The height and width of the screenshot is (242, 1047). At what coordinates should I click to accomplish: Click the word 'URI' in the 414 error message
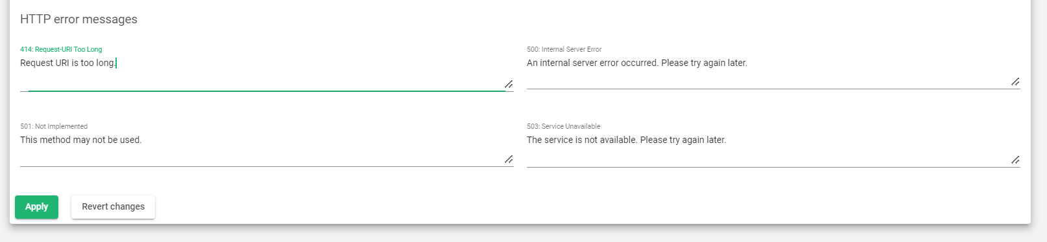click(x=62, y=63)
